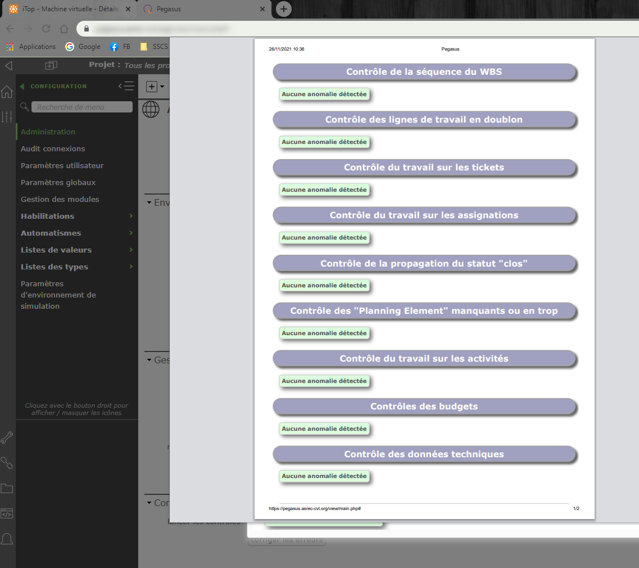Click the home icon in left sidebar
This screenshot has width=639, height=568.
point(7,92)
